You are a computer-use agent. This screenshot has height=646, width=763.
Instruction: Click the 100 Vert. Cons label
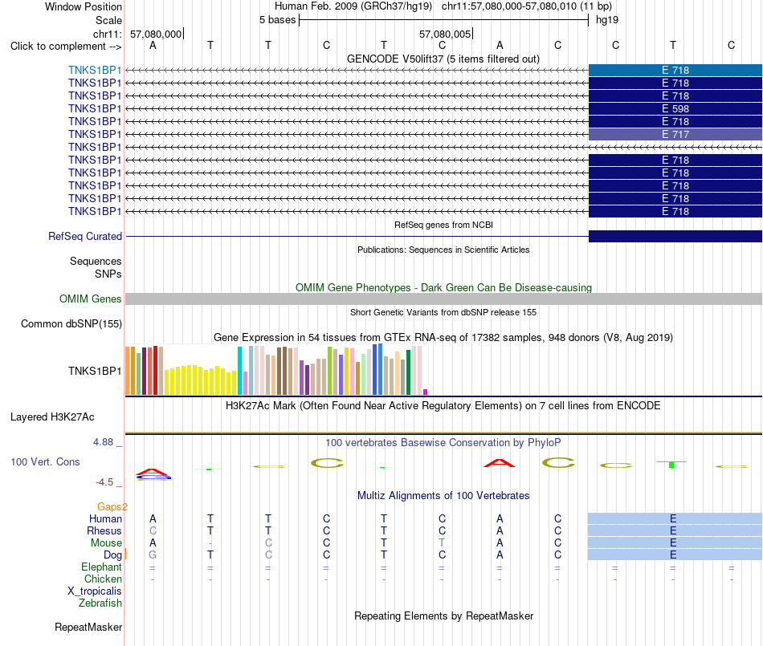(x=45, y=461)
